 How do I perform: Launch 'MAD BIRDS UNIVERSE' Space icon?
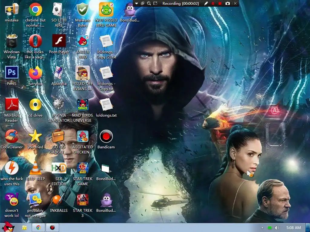point(82,105)
